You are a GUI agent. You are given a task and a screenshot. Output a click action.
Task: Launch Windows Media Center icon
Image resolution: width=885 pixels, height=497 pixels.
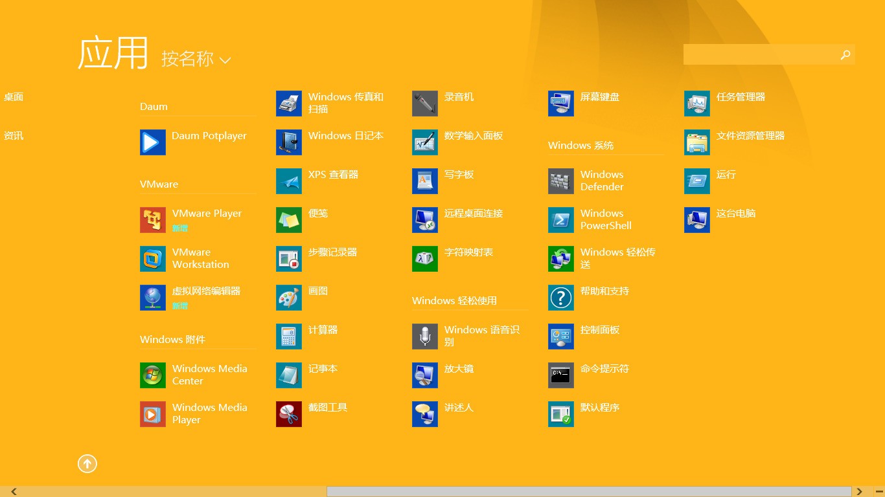153,375
